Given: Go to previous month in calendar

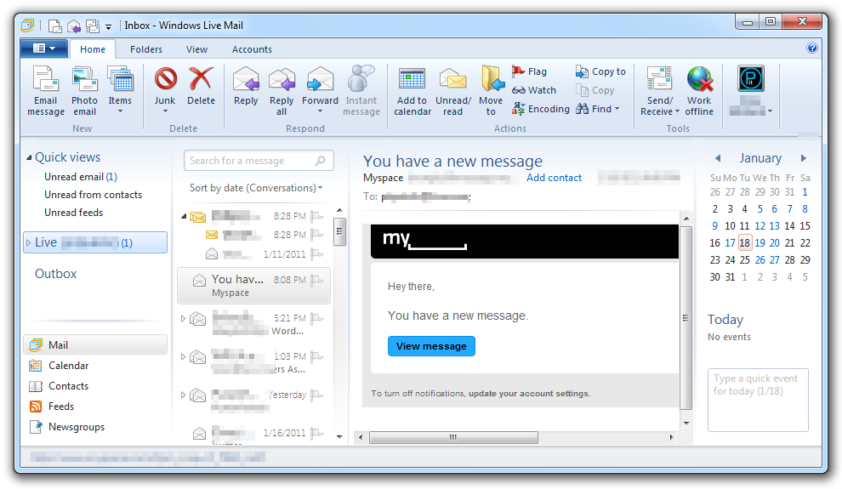Looking at the screenshot, I should tap(718, 158).
